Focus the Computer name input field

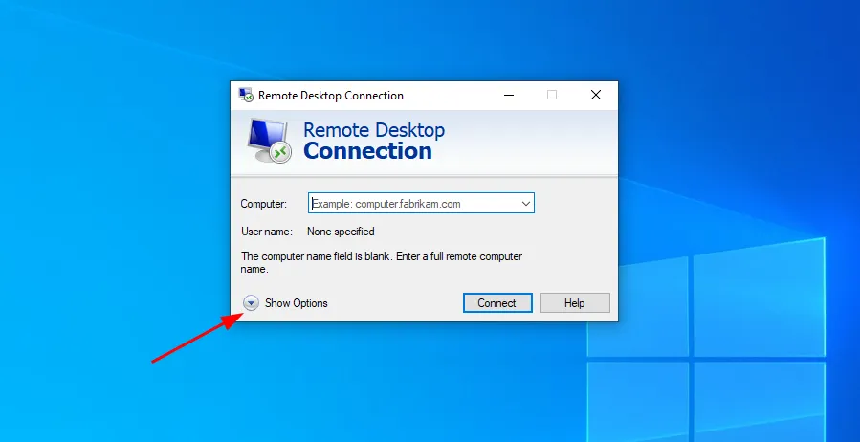413,204
